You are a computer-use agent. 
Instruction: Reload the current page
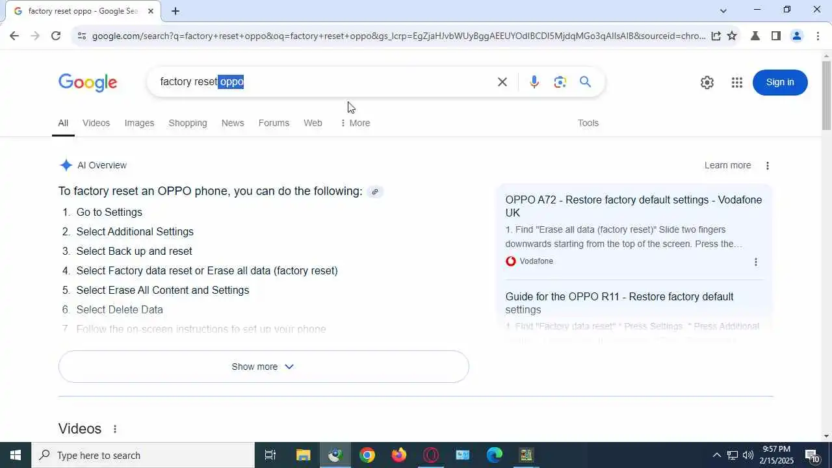(x=56, y=36)
